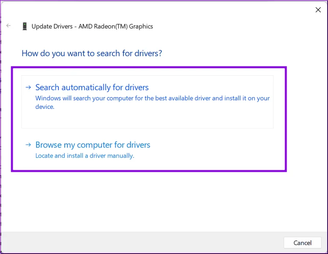The width and height of the screenshot is (328, 254).
Task: Click the 'How do you want to search for drivers?' heading
Action: tap(92, 54)
